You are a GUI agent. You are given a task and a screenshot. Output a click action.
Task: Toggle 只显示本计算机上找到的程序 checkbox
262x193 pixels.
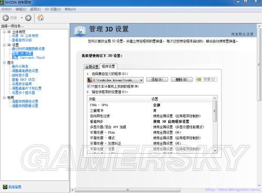click(89, 86)
